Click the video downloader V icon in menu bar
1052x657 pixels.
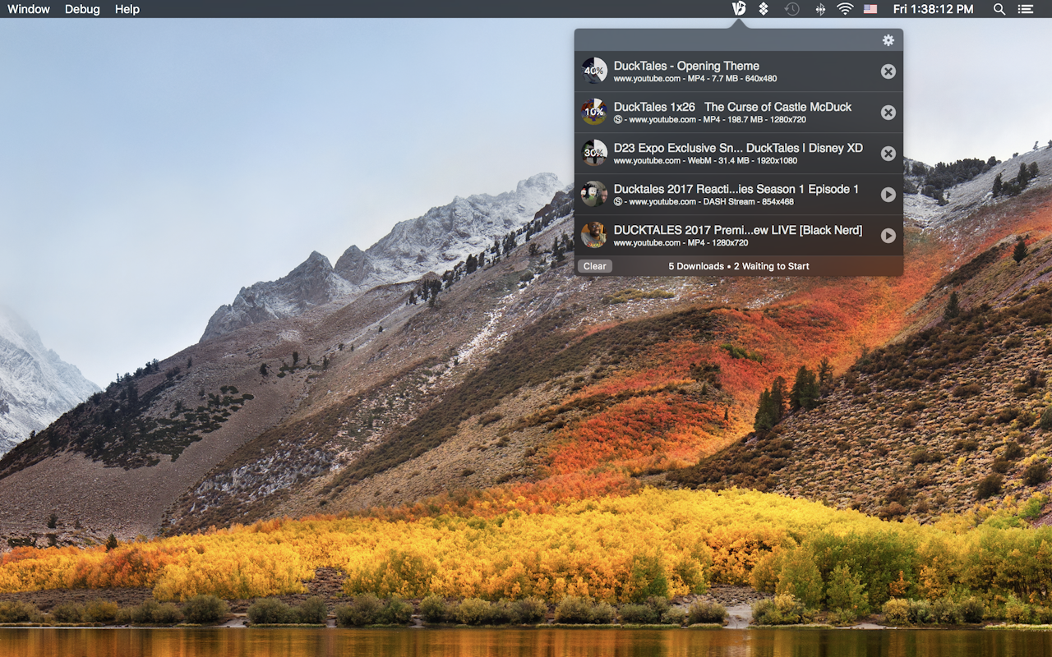[x=739, y=9]
